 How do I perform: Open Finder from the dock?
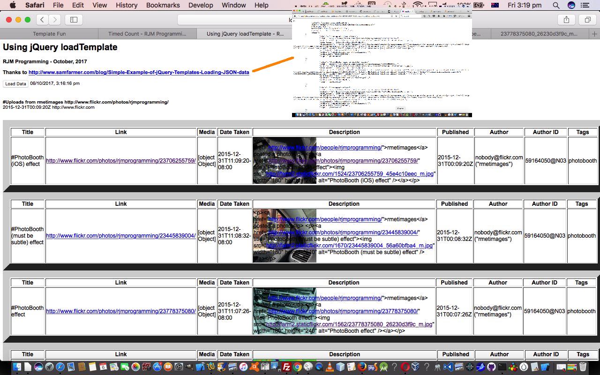pyautogui.click(x=17, y=367)
